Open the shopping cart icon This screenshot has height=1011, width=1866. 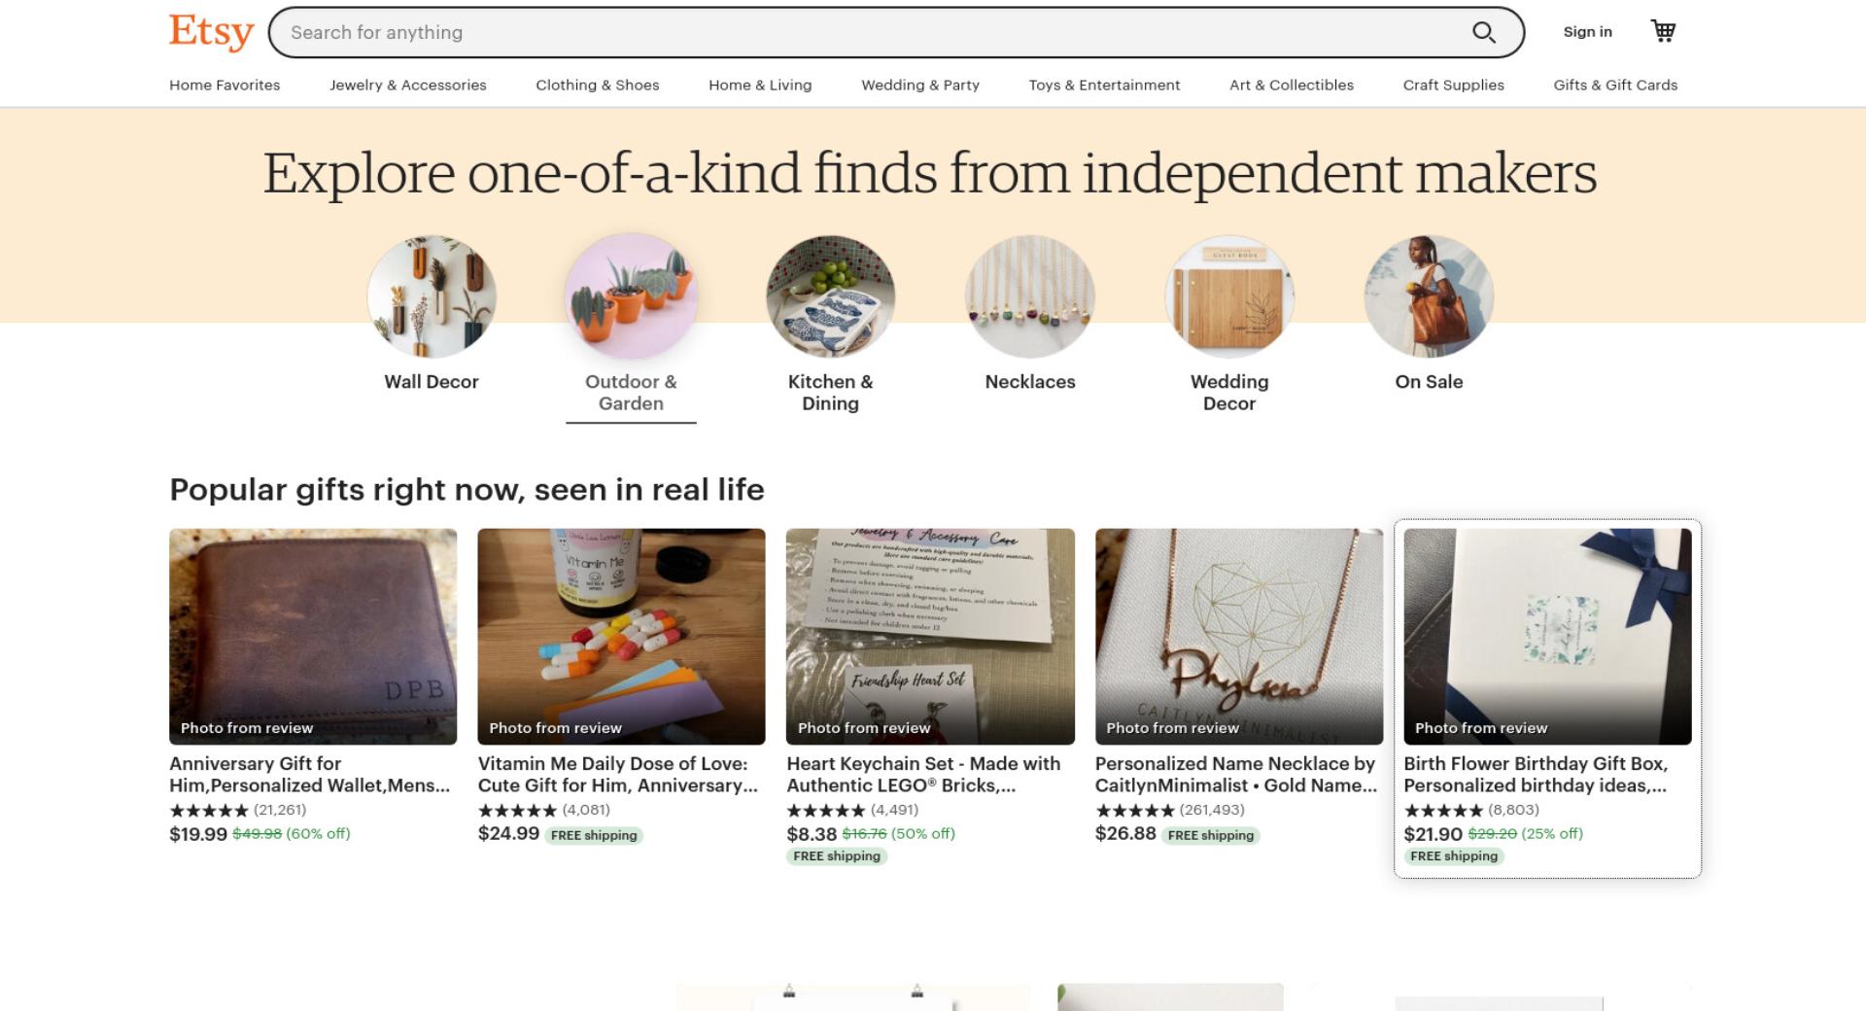[1663, 31]
